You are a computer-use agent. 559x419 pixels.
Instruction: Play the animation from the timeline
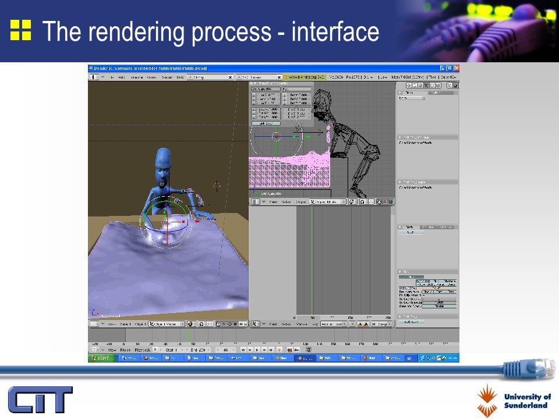coord(257,350)
